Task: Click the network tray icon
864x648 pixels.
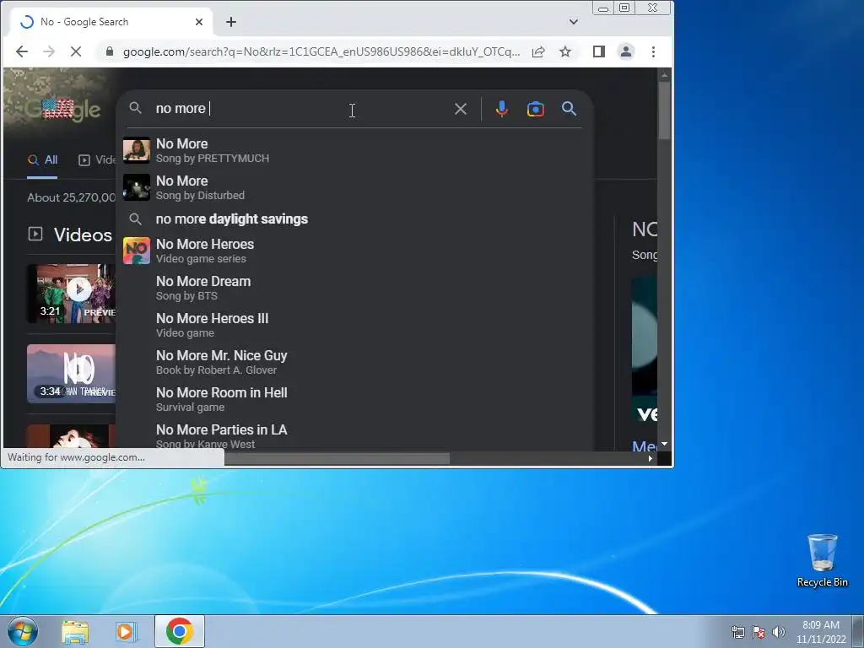Action: coord(737,632)
